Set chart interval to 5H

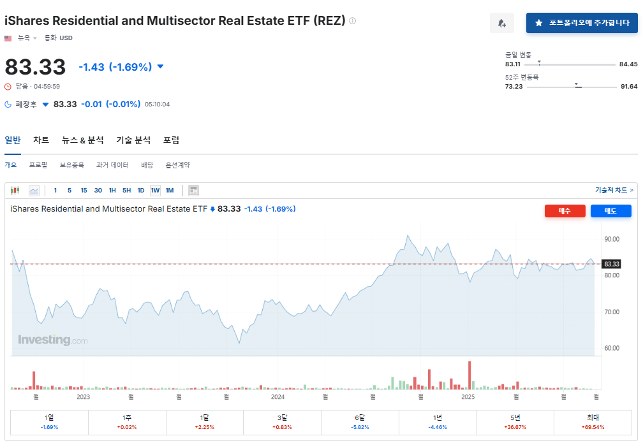(127, 190)
